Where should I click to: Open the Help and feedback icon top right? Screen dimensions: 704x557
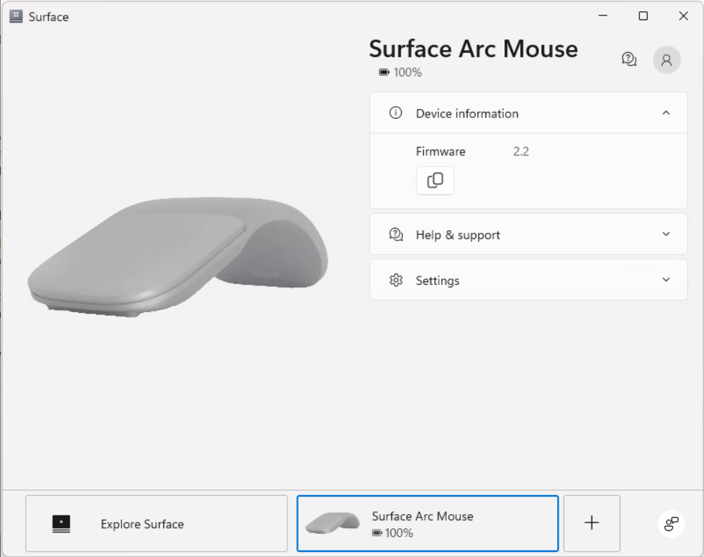[629, 59]
